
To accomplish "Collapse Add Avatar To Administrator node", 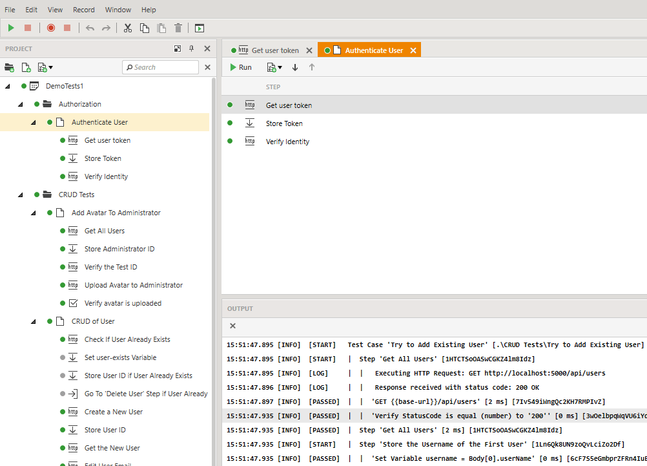I will pos(34,213).
